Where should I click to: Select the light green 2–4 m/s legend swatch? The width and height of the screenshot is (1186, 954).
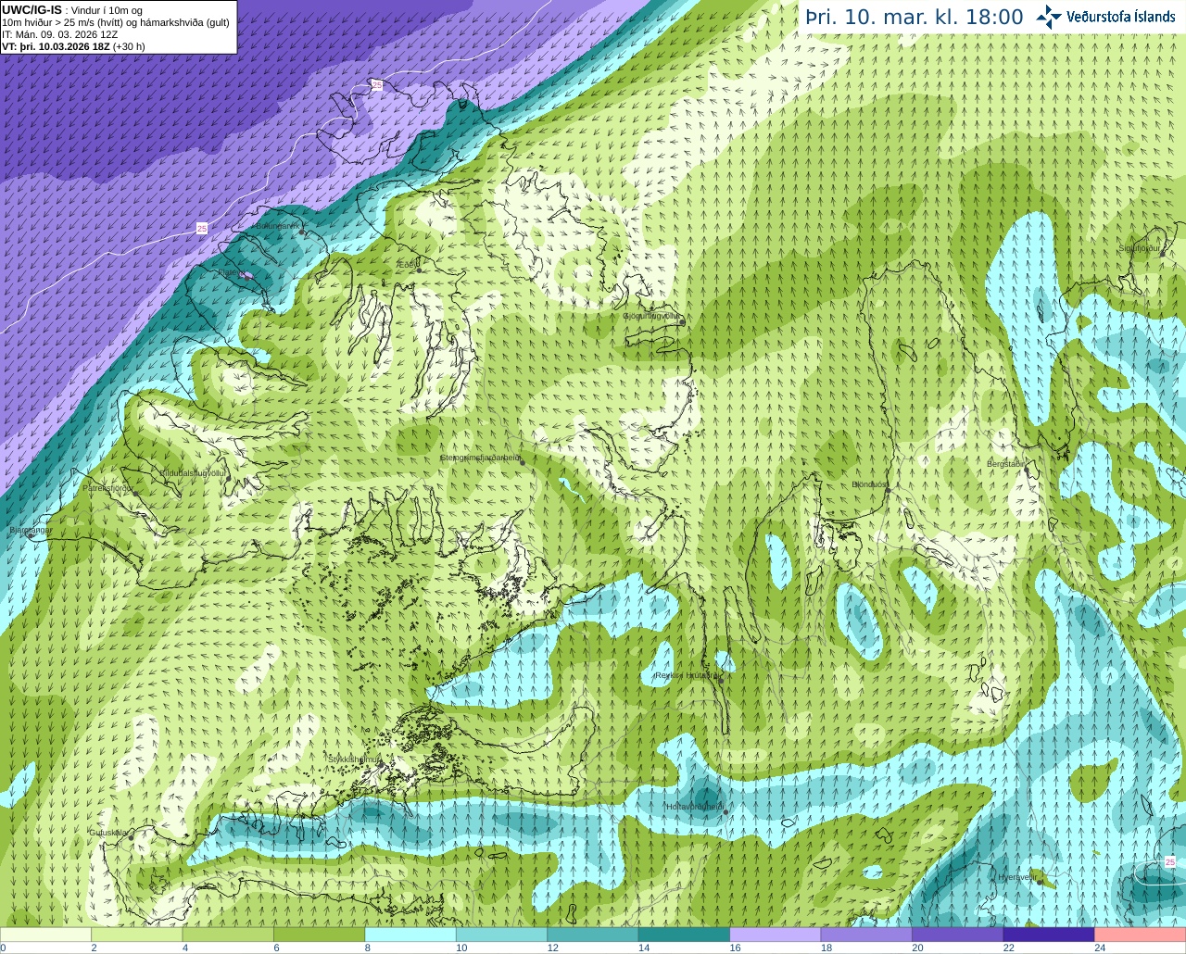click(136, 935)
